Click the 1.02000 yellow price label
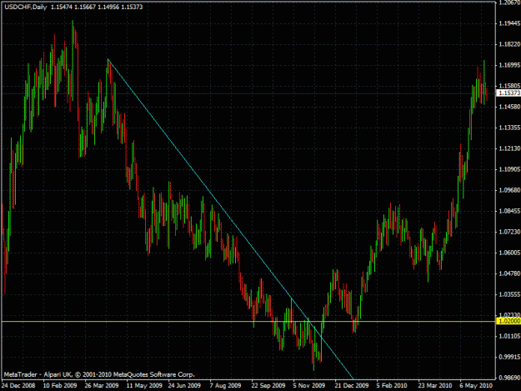Viewport: 521px width, 391px height. tap(508, 321)
